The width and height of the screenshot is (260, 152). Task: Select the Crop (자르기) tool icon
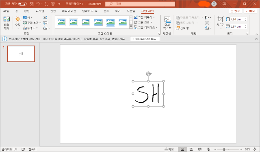coord(220,19)
